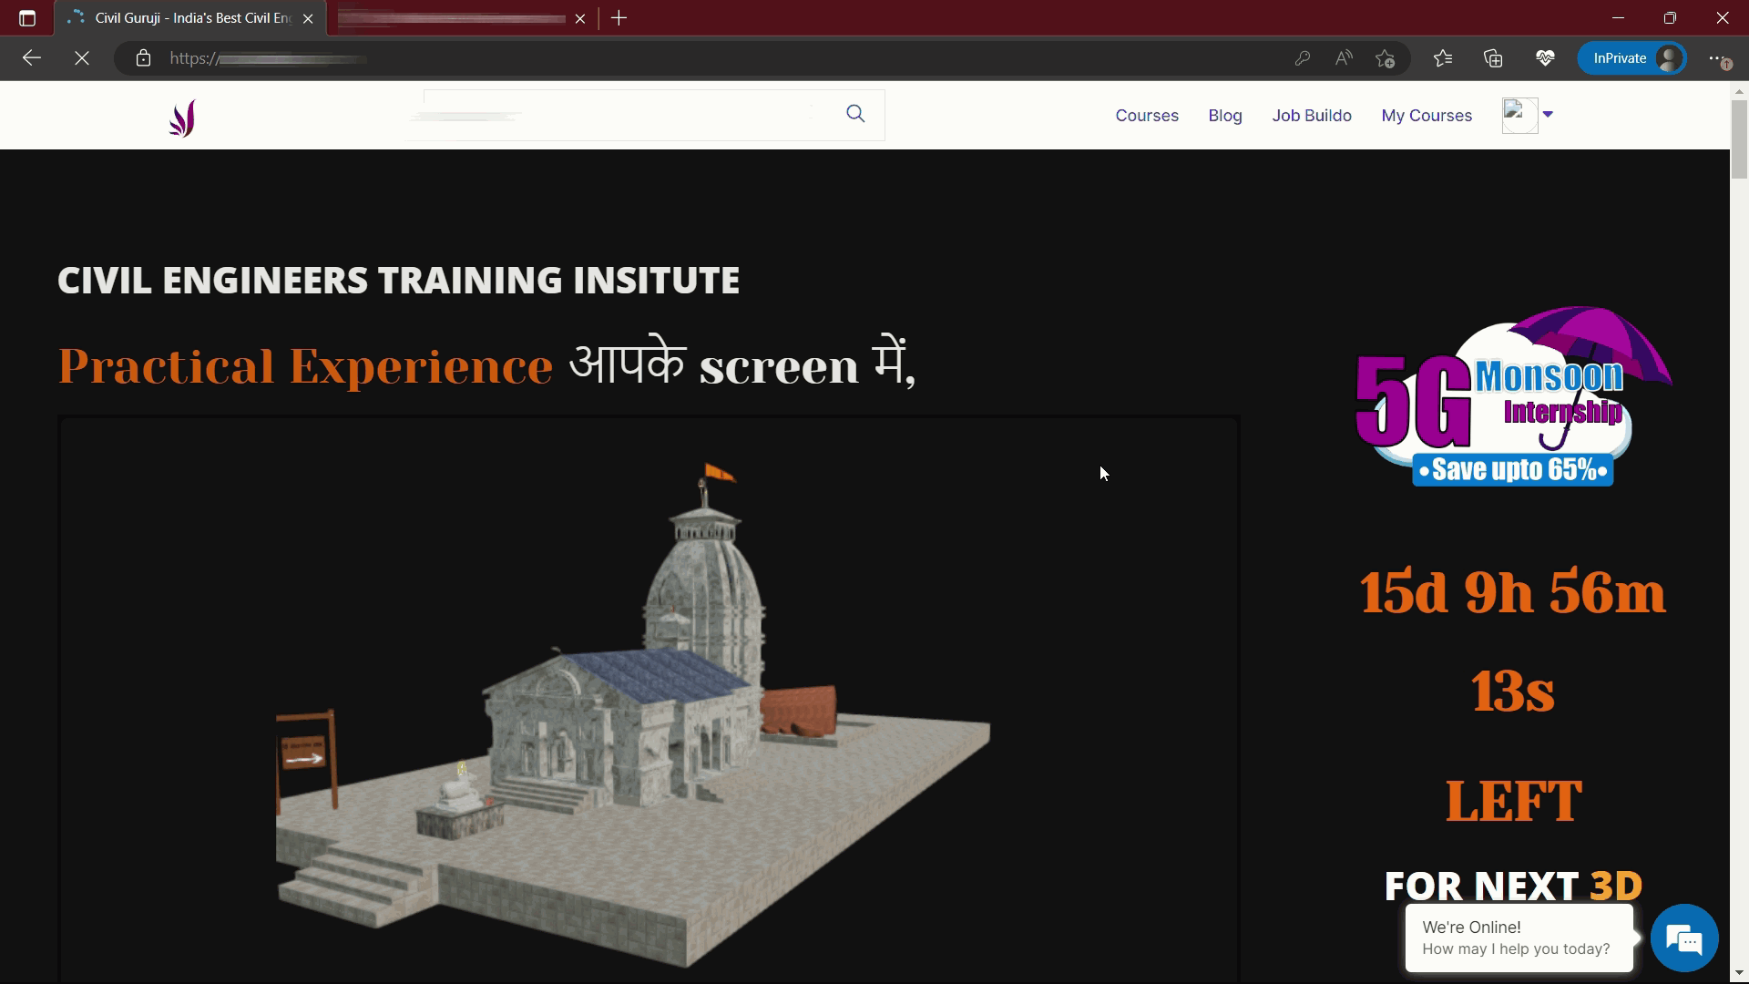The image size is (1749, 984).
Task: Expand the profile dropdown arrow
Action: click(1548, 115)
